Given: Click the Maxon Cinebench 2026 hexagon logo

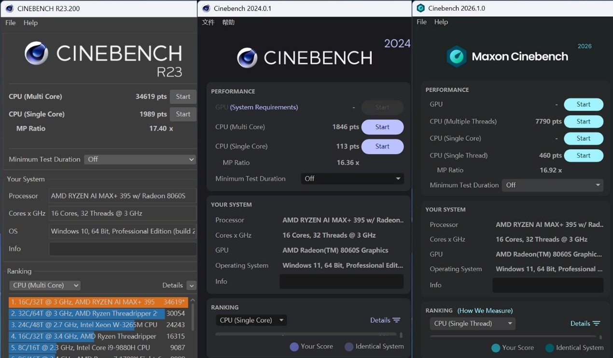Looking at the screenshot, I should (456, 56).
